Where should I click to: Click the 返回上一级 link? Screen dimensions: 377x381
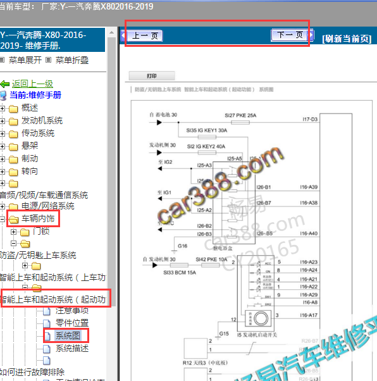(x=32, y=84)
